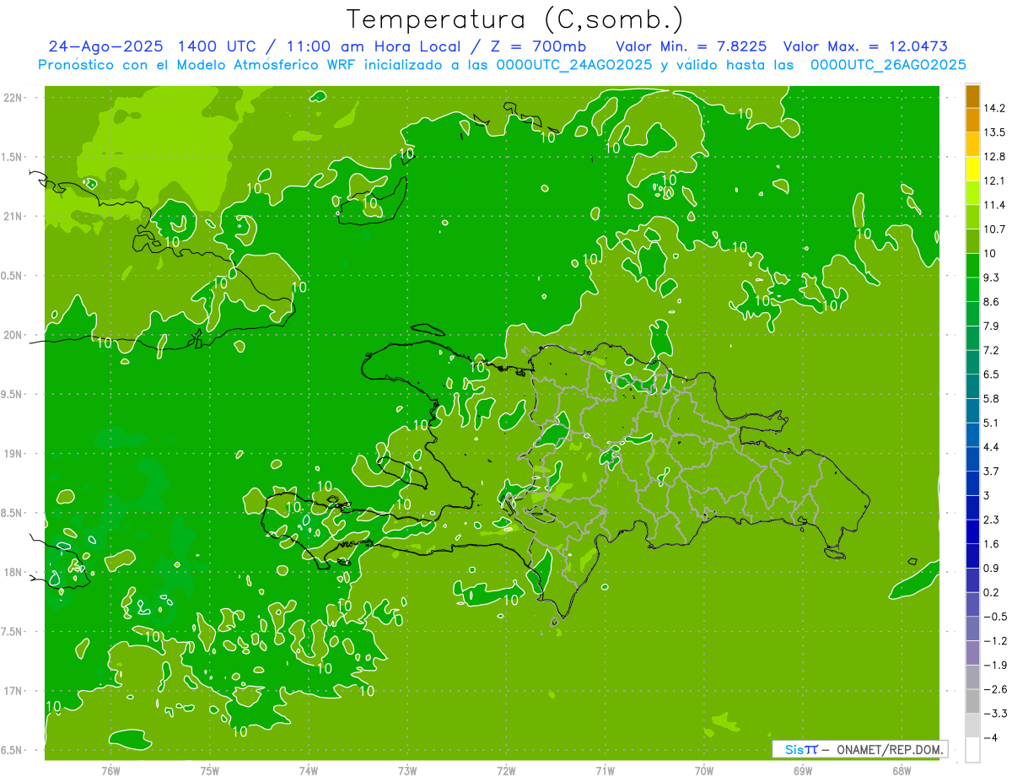The height and width of the screenshot is (782, 1012).
Task: Click the '19N' latitude label
Action: pos(13,454)
